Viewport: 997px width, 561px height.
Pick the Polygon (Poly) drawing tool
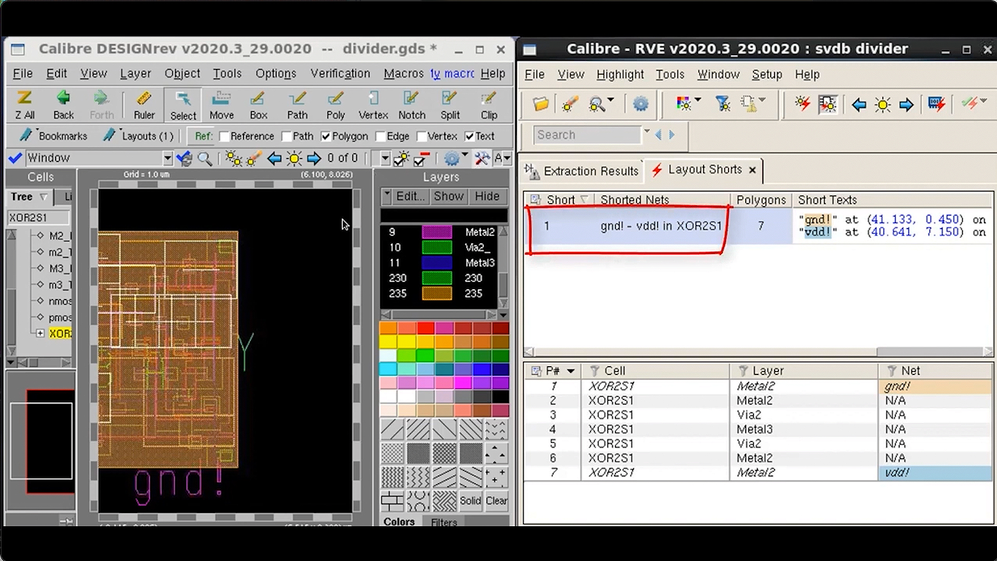pyautogui.click(x=335, y=104)
